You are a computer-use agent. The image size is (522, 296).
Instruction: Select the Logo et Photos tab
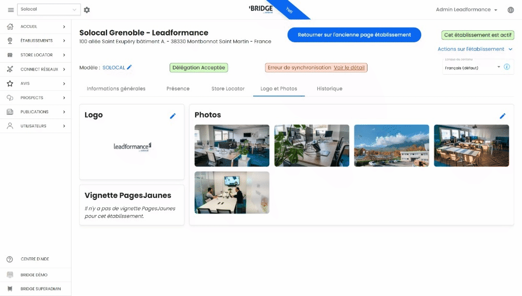coord(279,89)
